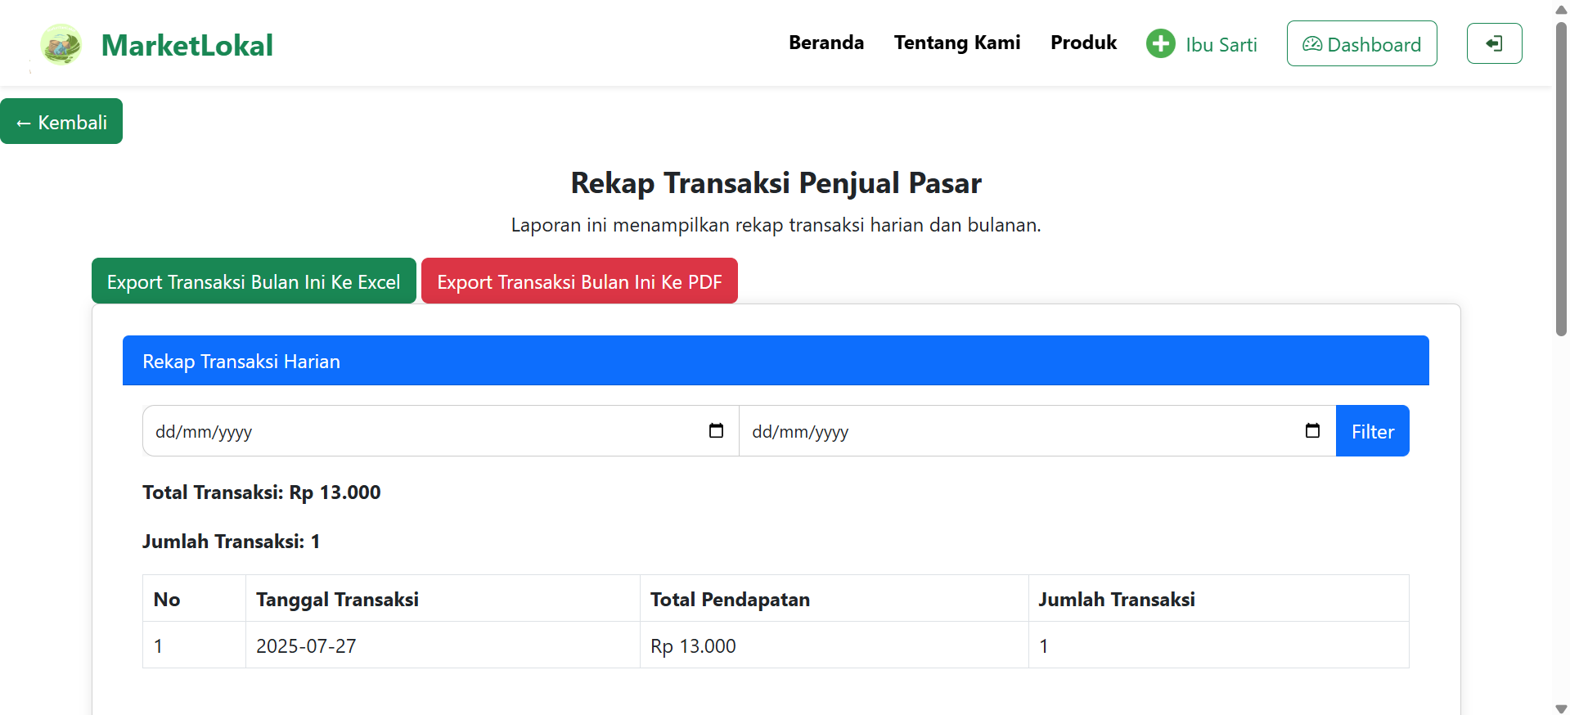
Task: Focus the start date input field
Action: [x=409, y=431]
